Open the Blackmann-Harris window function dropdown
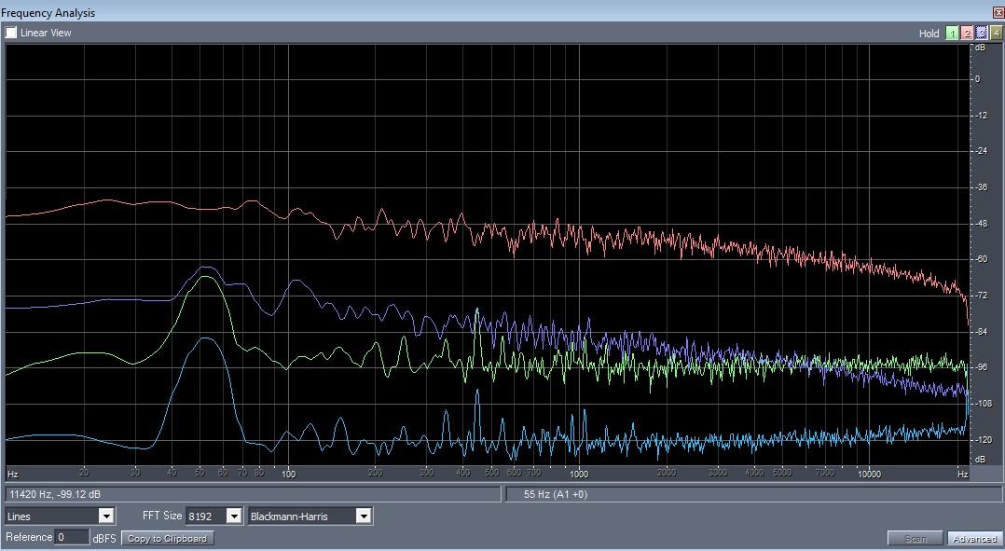Screen dimensions: 1005x551 point(310,516)
